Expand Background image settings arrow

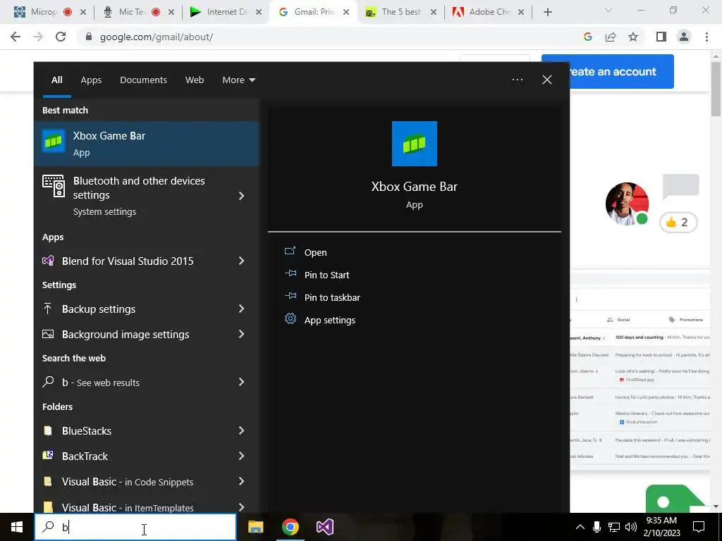coord(241,335)
